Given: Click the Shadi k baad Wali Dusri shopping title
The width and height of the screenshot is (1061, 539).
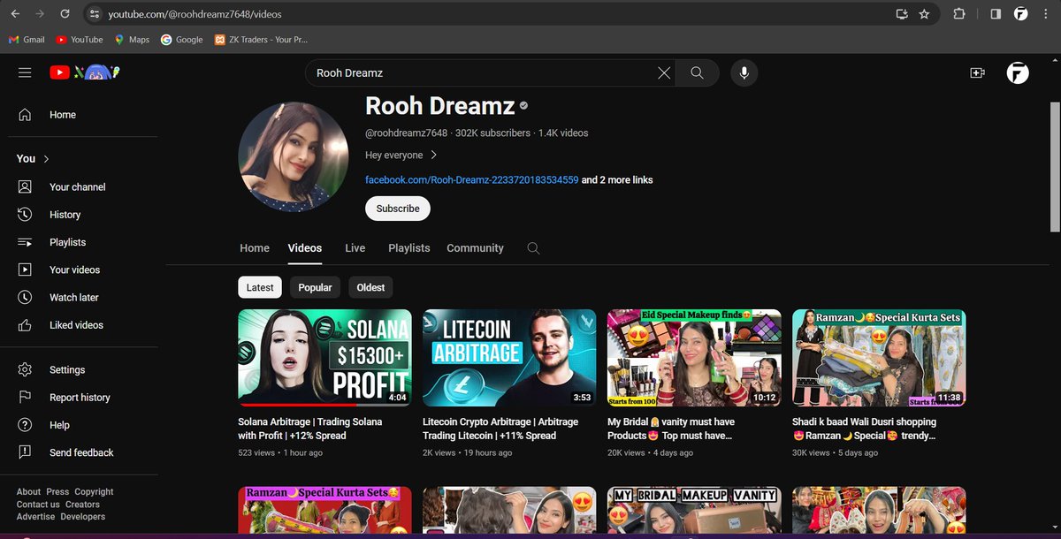Looking at the screenshot, I should pos(864,429).
